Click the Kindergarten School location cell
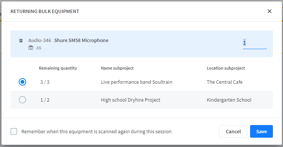The image size is (283, 147). [229, 100]
